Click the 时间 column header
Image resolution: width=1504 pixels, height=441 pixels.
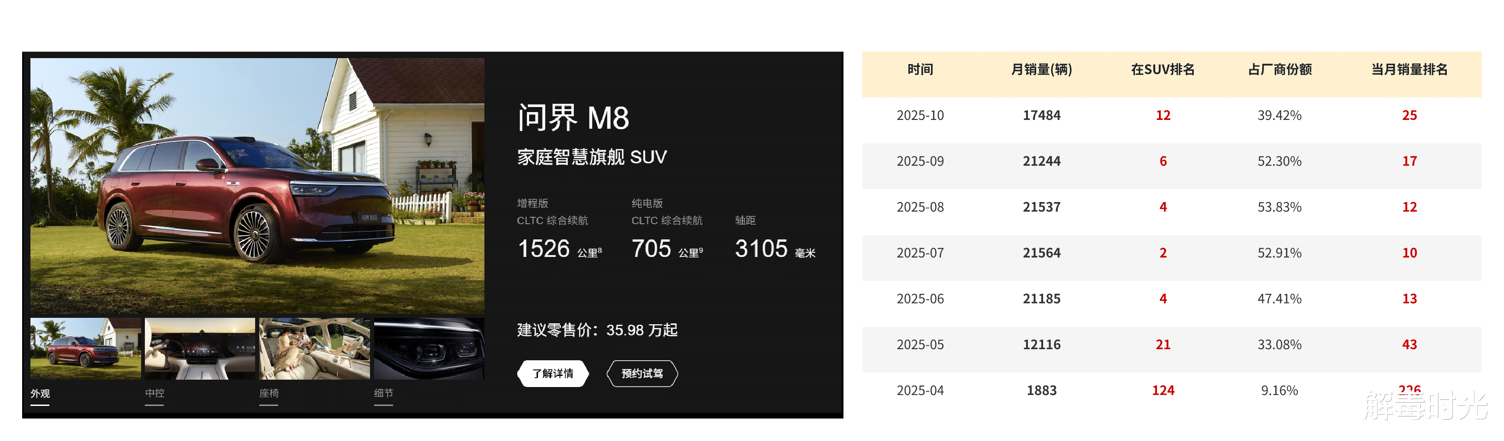pyautogui.click(x=920, y=70)
